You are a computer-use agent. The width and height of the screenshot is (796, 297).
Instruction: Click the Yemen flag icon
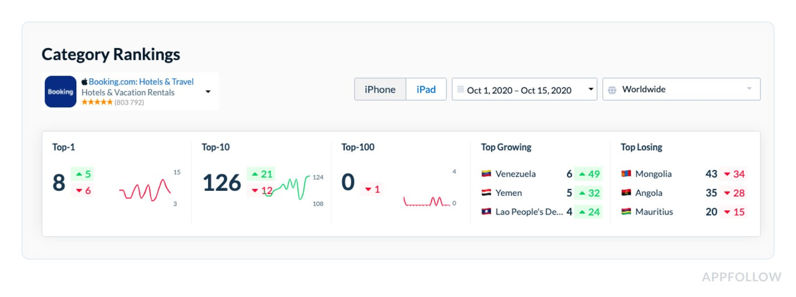point(486,193)
